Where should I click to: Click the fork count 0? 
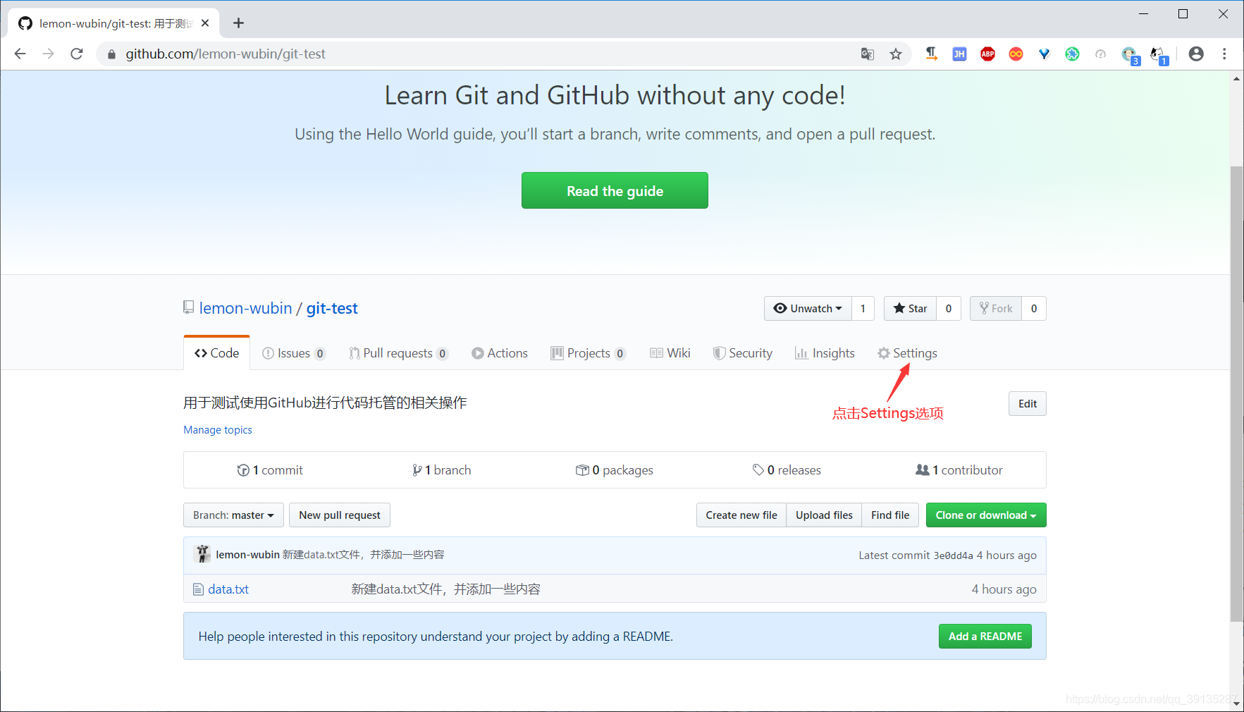1034,308
